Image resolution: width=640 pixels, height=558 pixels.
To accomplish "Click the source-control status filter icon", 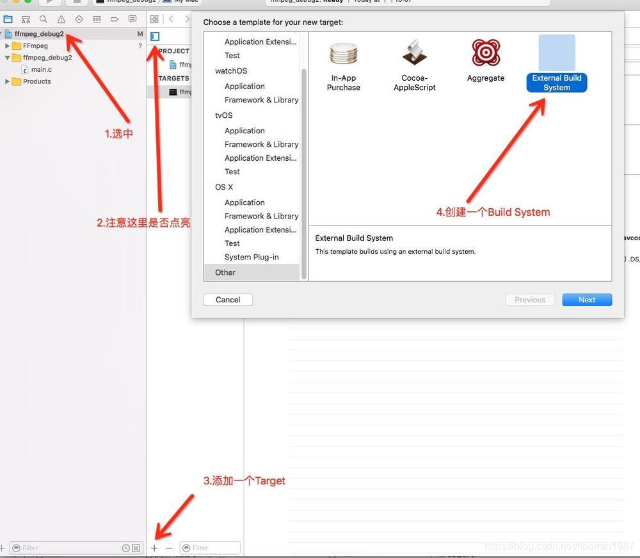I will pos(136,548).
